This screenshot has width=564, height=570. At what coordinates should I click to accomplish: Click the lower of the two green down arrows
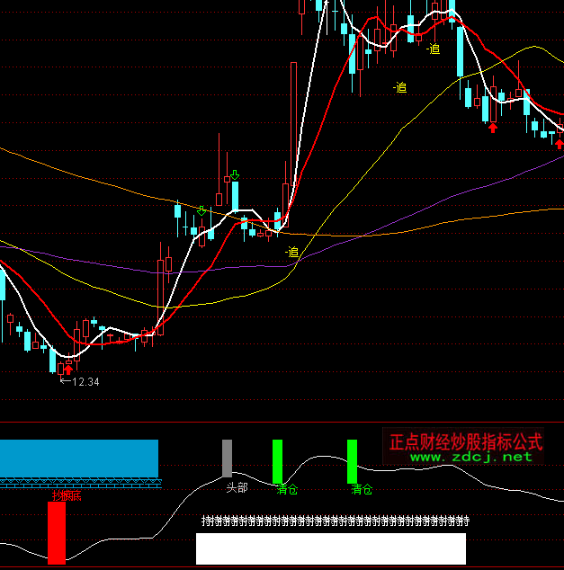(x=202, y=212)
